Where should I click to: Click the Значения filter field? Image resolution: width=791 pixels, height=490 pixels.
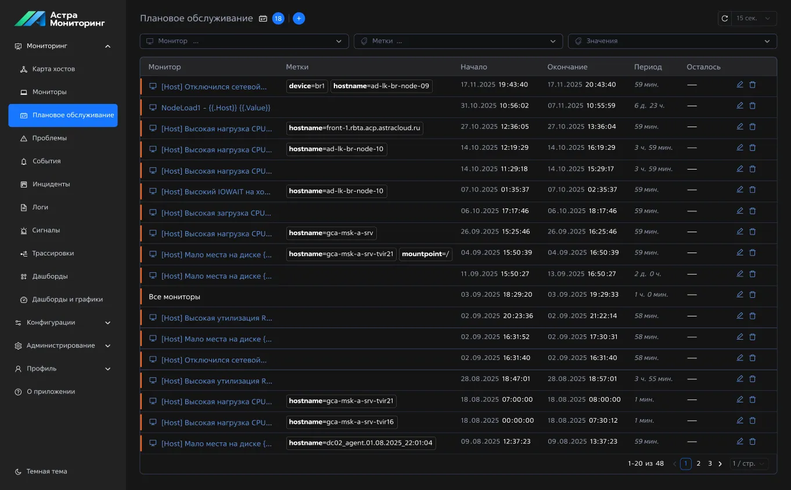[x=672, y=41]
